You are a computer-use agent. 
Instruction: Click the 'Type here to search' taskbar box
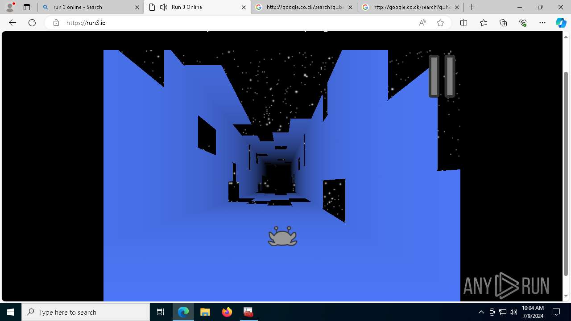pos(86,312)
